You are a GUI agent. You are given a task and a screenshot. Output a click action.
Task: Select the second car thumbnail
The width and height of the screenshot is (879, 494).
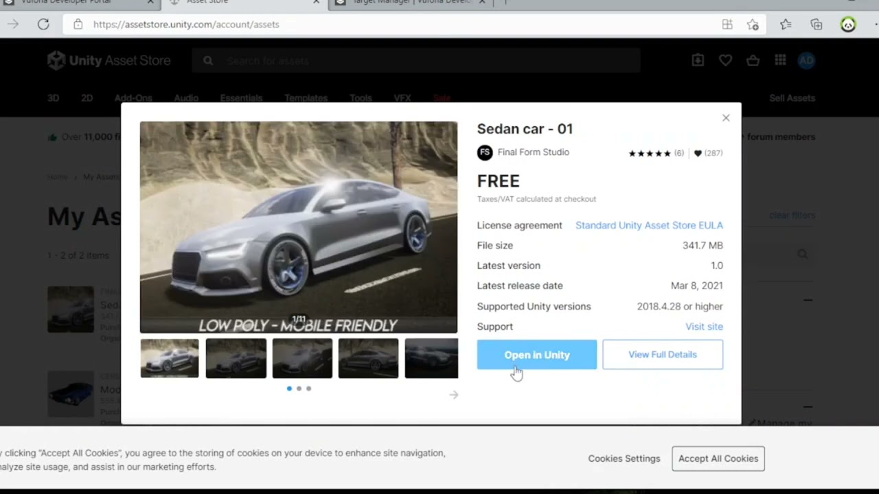236,358
